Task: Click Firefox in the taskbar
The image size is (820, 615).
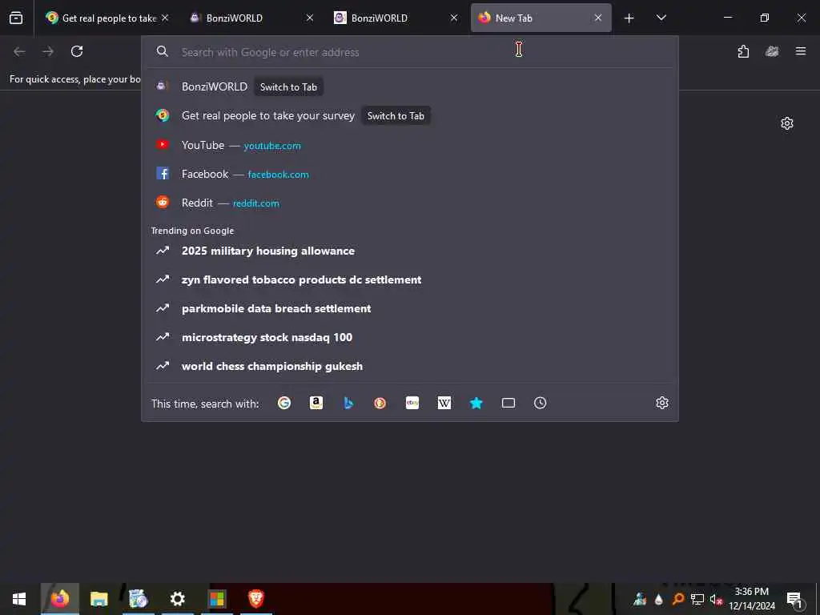Action: (x=59, y=599)
